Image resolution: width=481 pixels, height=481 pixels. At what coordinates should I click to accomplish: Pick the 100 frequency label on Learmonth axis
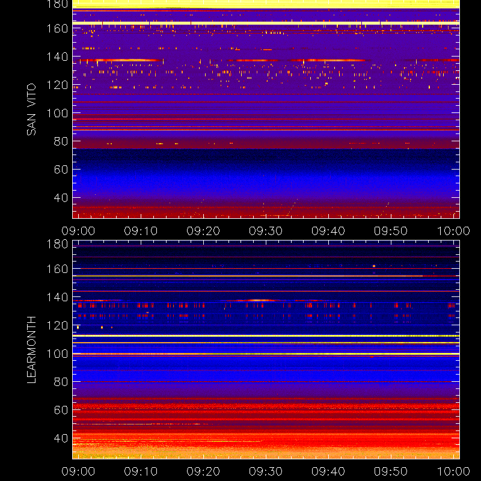point(57,354)
